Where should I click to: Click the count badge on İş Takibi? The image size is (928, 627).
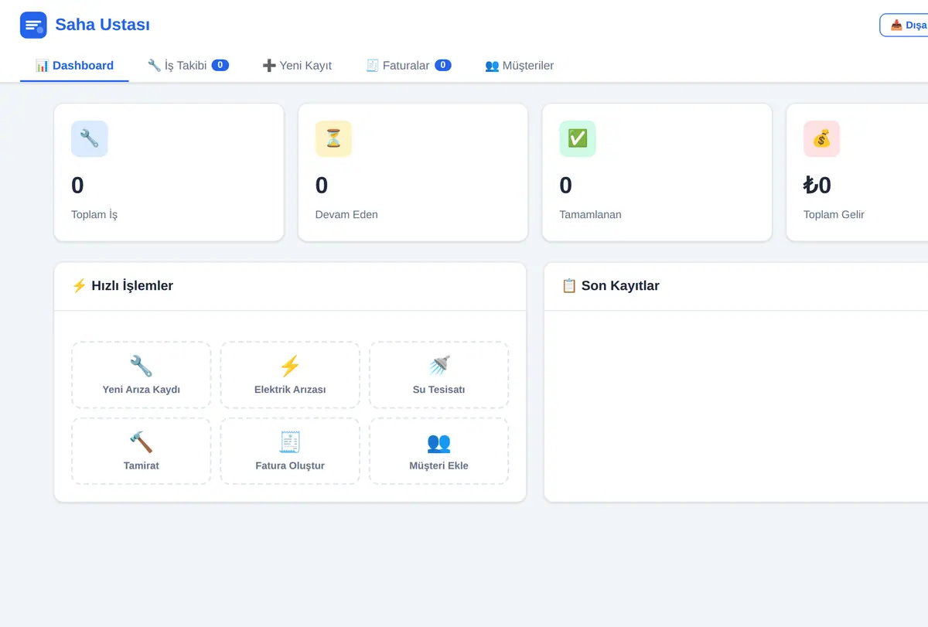(x=220, y=65)
